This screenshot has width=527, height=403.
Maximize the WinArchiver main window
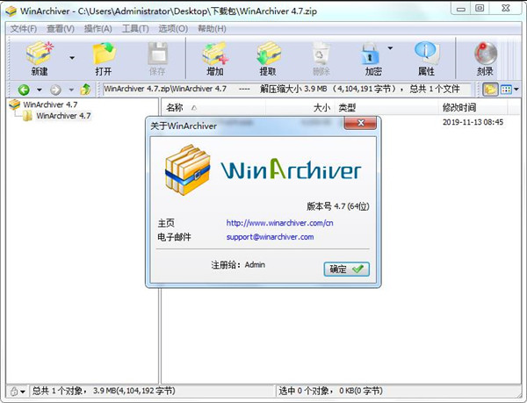(x=480, y=8)
